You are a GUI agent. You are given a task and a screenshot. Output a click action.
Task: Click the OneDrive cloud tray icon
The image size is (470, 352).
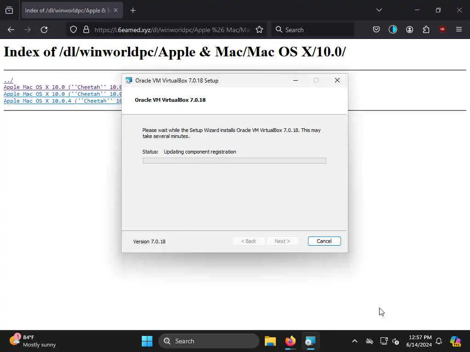pos(369,341)
